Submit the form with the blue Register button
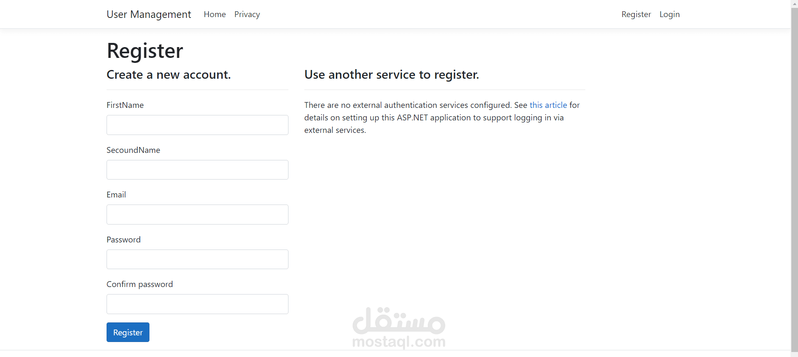The image size is (798, 357). click(x=128, y=332)
